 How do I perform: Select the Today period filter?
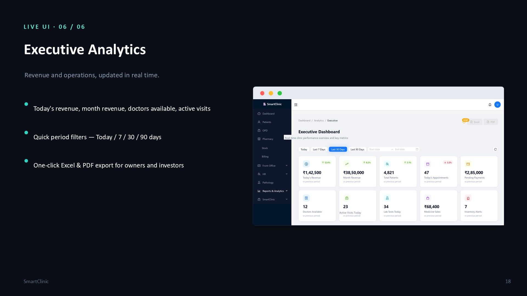tap(304, 149)
